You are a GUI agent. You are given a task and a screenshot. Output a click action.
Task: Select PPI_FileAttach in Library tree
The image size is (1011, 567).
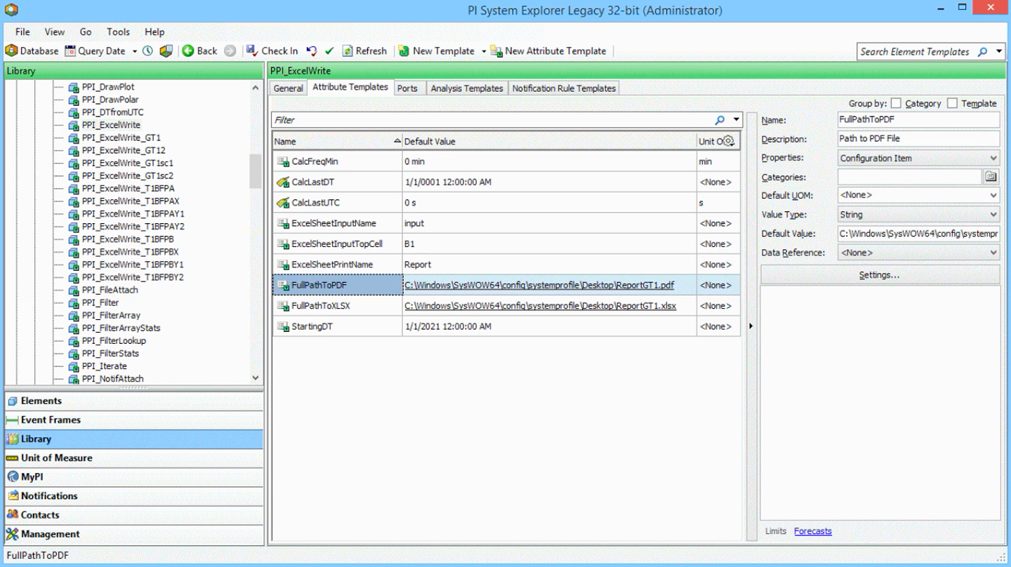coord(110,290)
